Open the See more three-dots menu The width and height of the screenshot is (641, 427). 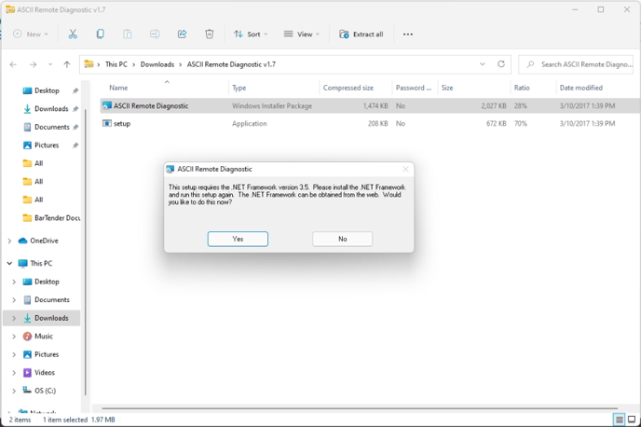coord(407,34)
